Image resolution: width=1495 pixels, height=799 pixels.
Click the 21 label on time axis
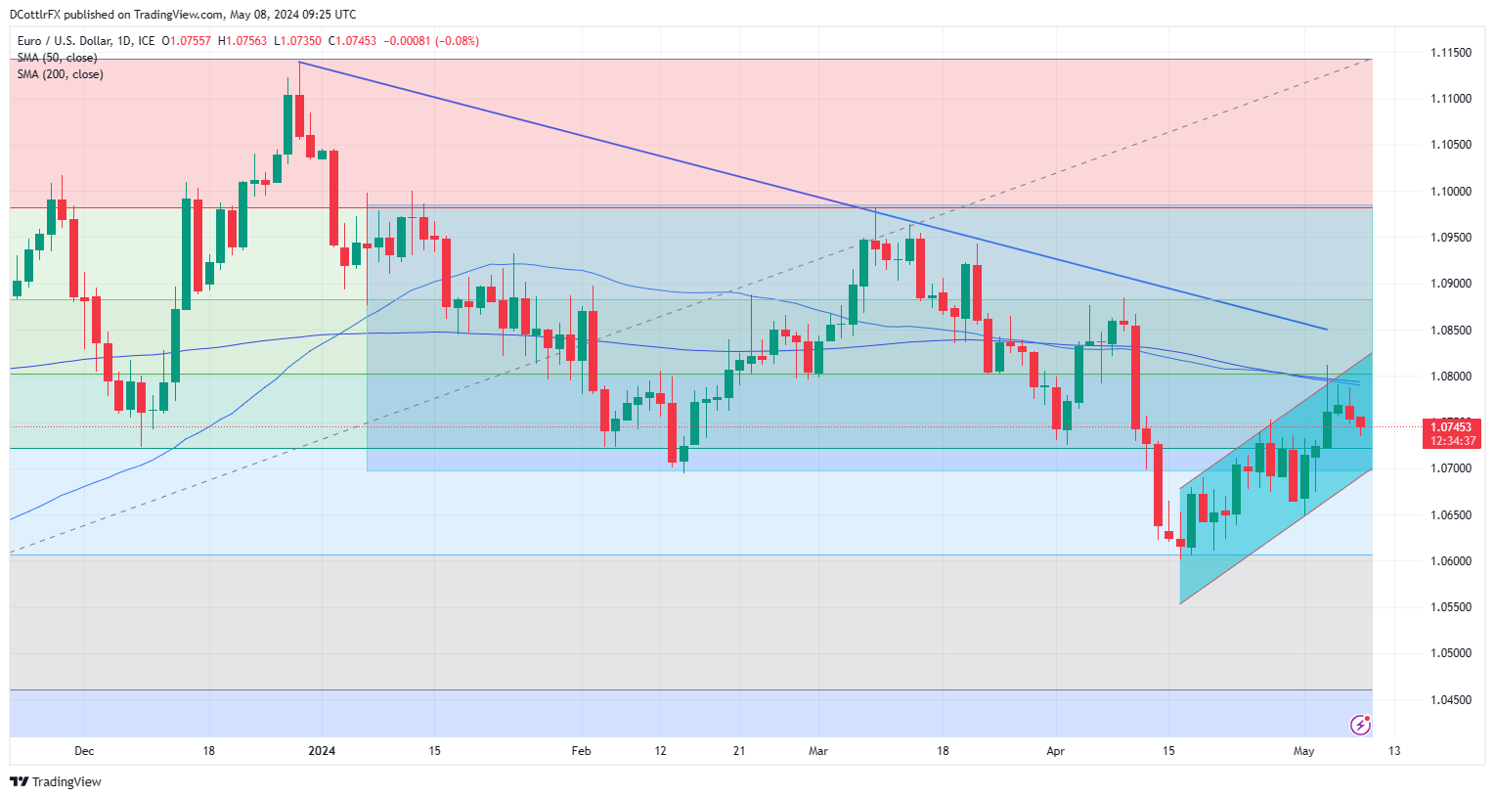coord(739,751)
